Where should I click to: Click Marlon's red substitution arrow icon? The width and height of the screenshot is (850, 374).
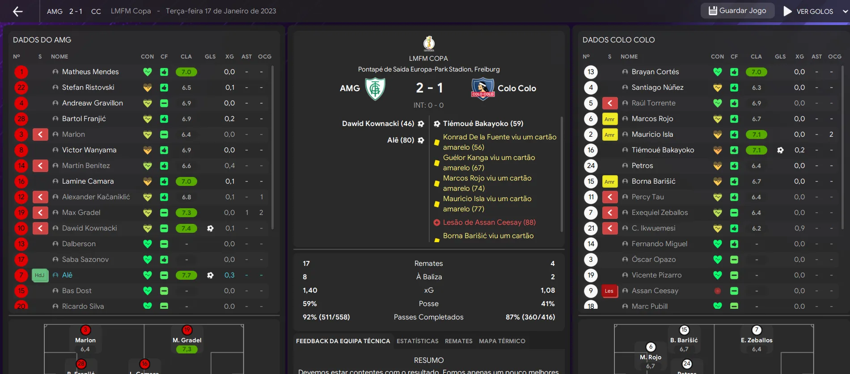(40, 134)
